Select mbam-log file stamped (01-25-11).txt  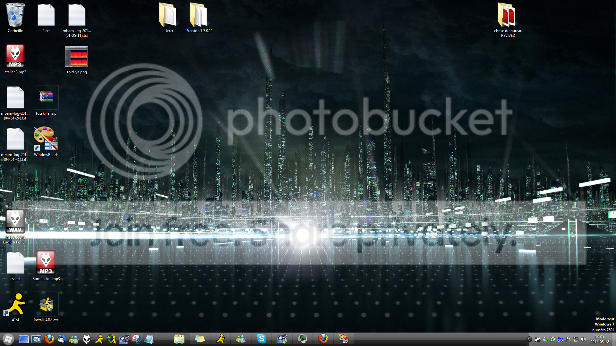pos(77,20)
